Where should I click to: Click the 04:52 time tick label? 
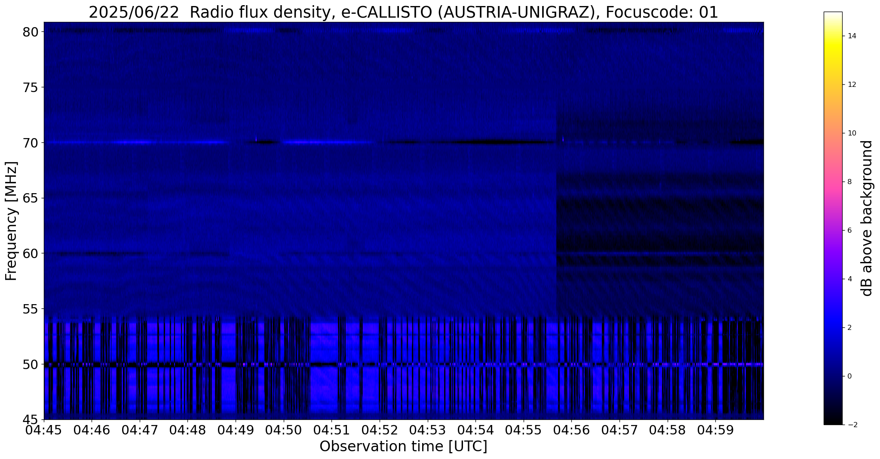coord(380,430)
